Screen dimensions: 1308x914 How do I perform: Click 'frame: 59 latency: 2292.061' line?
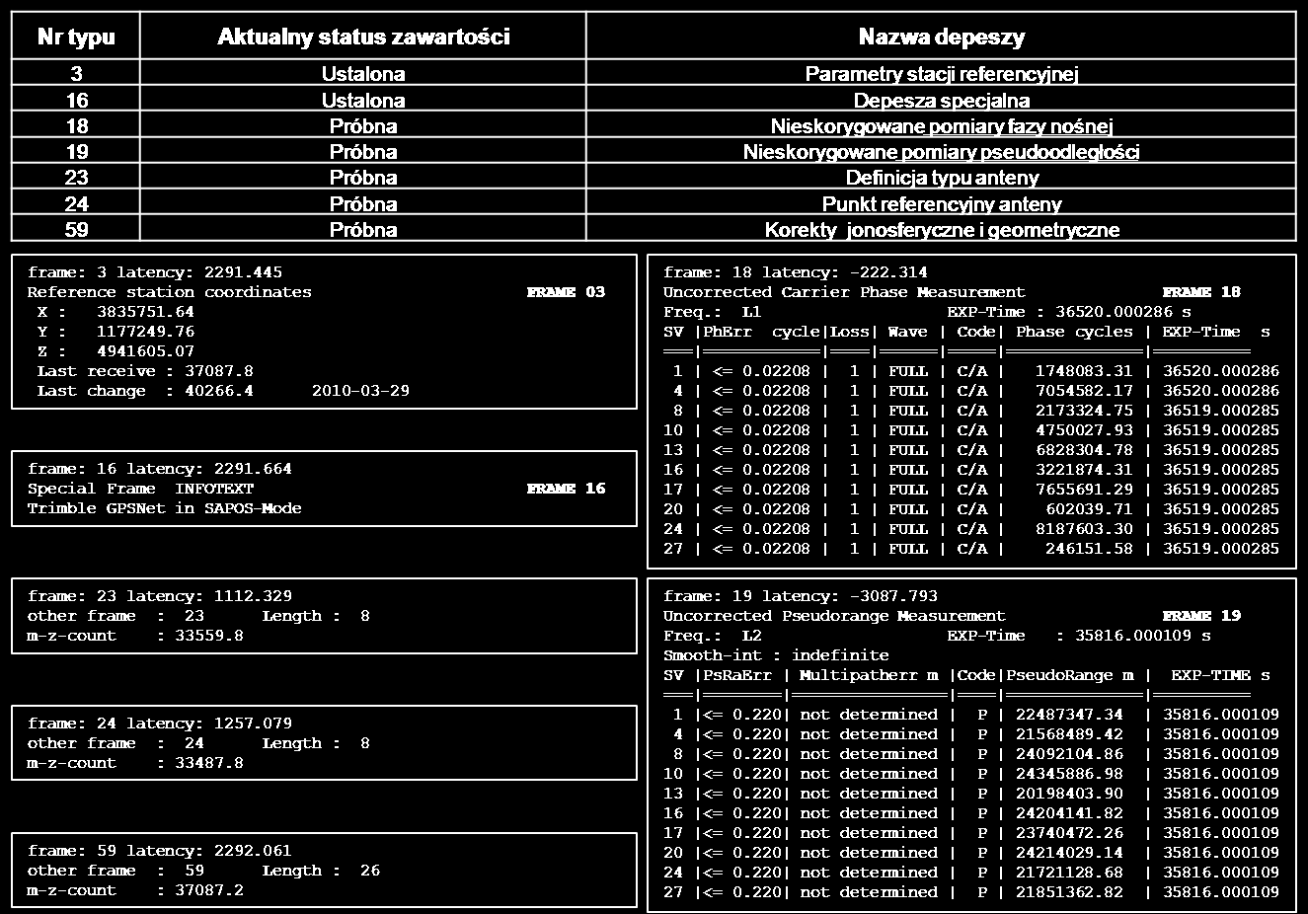pyautogui.click(x=160, y=851)
